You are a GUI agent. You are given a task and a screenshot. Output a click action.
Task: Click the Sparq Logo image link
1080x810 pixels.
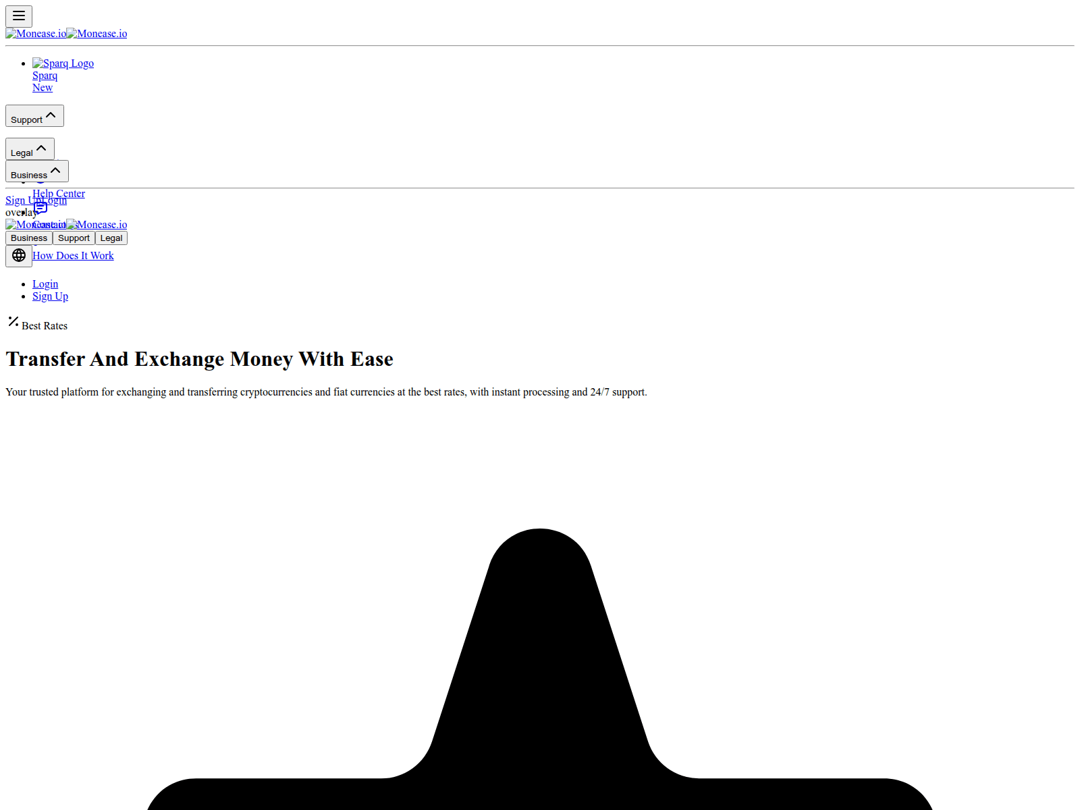point(63,63)
